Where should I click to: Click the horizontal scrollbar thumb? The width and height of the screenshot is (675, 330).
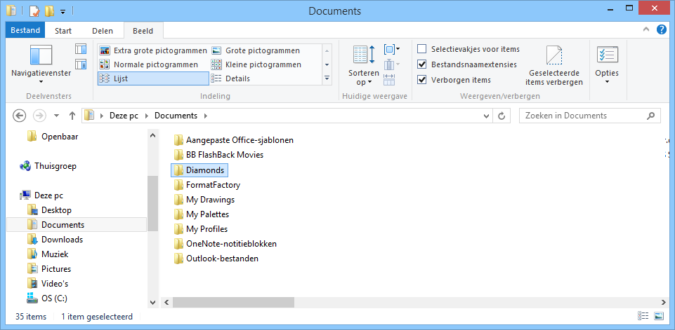tap(233, 303)
